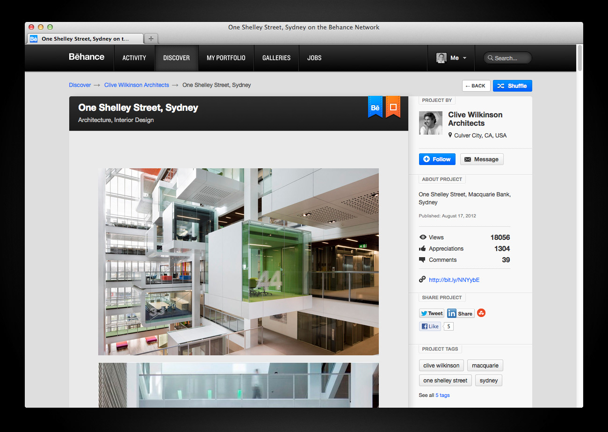Open the Jobs nav item
Screen dimensions: 608x432
(314, 58)
